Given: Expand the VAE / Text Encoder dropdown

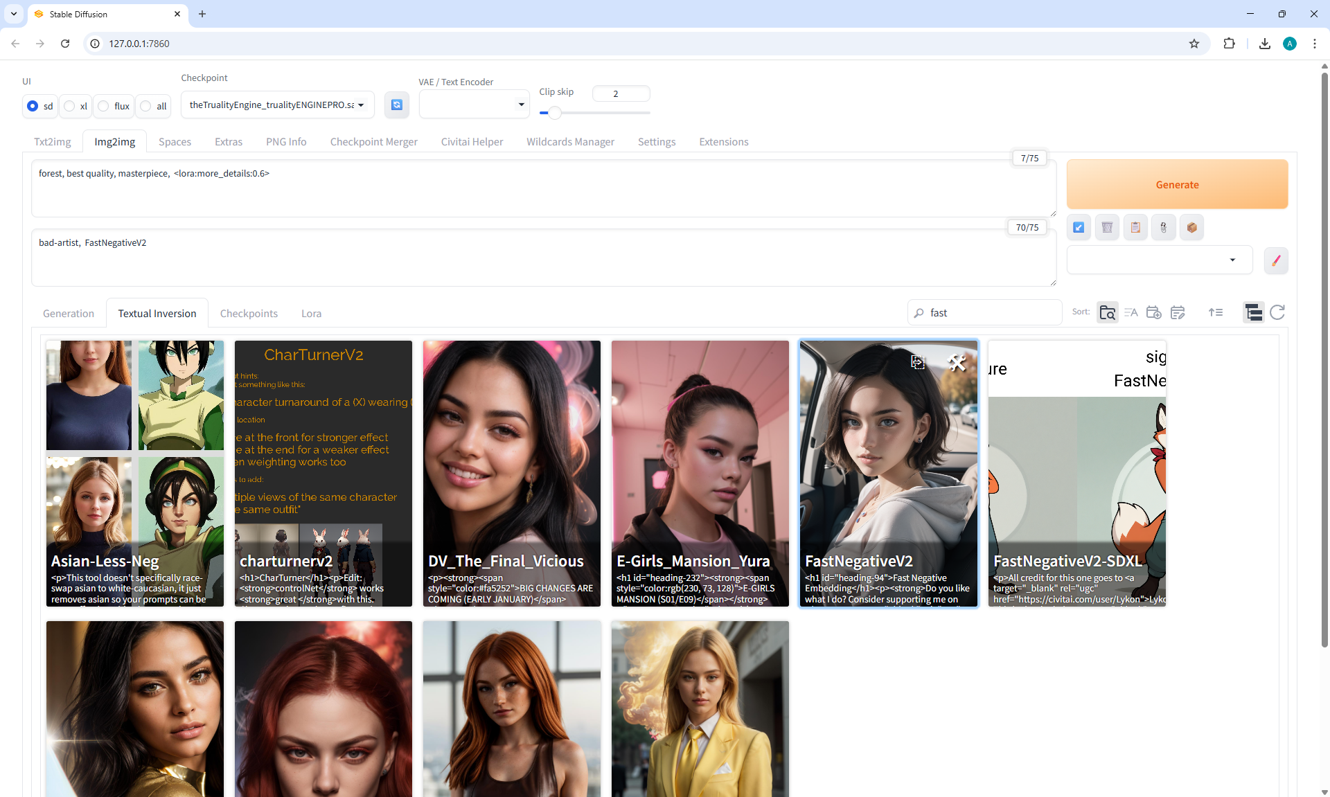Looking at the screenshot, I should 474,105.
